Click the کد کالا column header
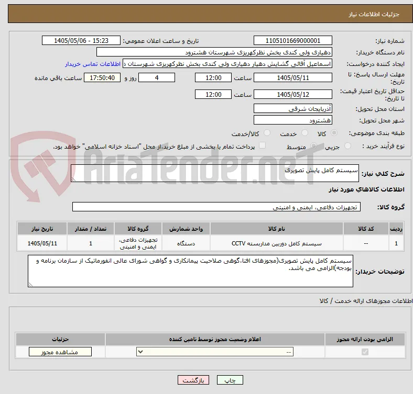The image size is (413, 394). pyautogui.click(x=366, y=229)
